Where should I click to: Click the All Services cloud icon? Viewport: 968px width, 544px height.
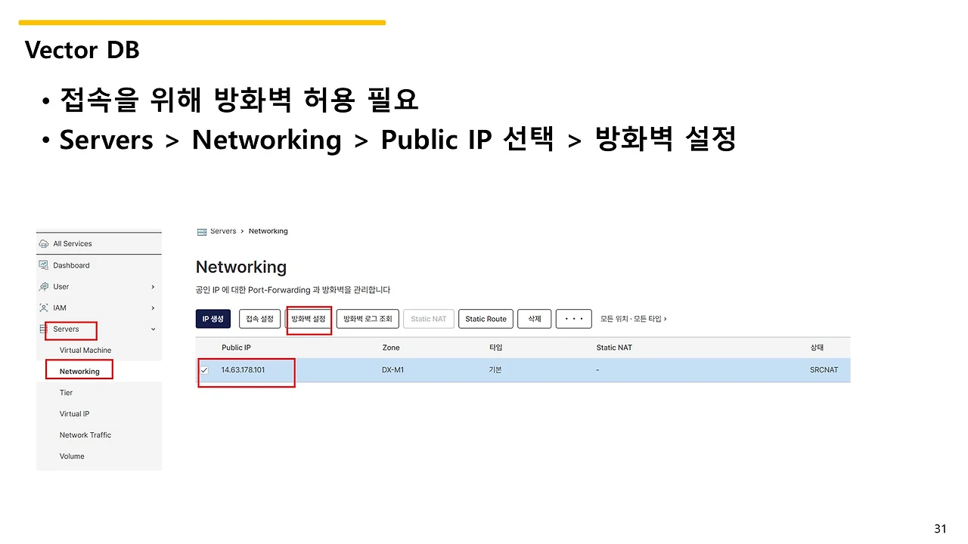pos(44,244)
